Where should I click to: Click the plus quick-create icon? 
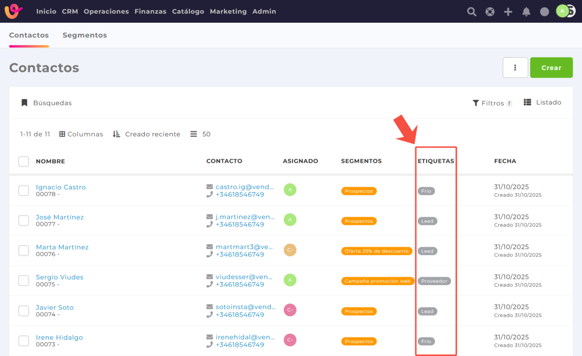click(508, 12)
